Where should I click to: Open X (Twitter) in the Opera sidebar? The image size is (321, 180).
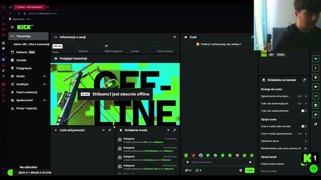[x=4, y=76]
